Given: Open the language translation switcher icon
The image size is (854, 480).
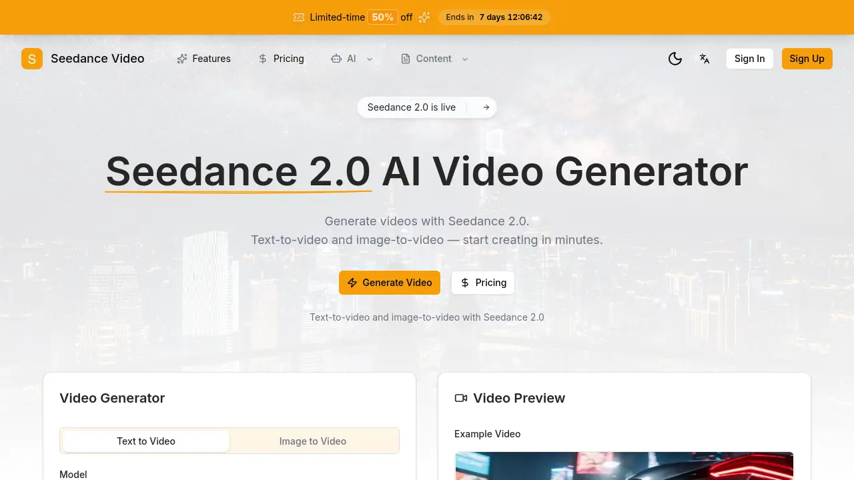Looking at the screenshot, I should pyautogui.click(x=705, y=59).
